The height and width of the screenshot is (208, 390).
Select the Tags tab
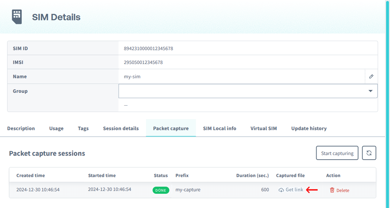[x=83, y=128]
